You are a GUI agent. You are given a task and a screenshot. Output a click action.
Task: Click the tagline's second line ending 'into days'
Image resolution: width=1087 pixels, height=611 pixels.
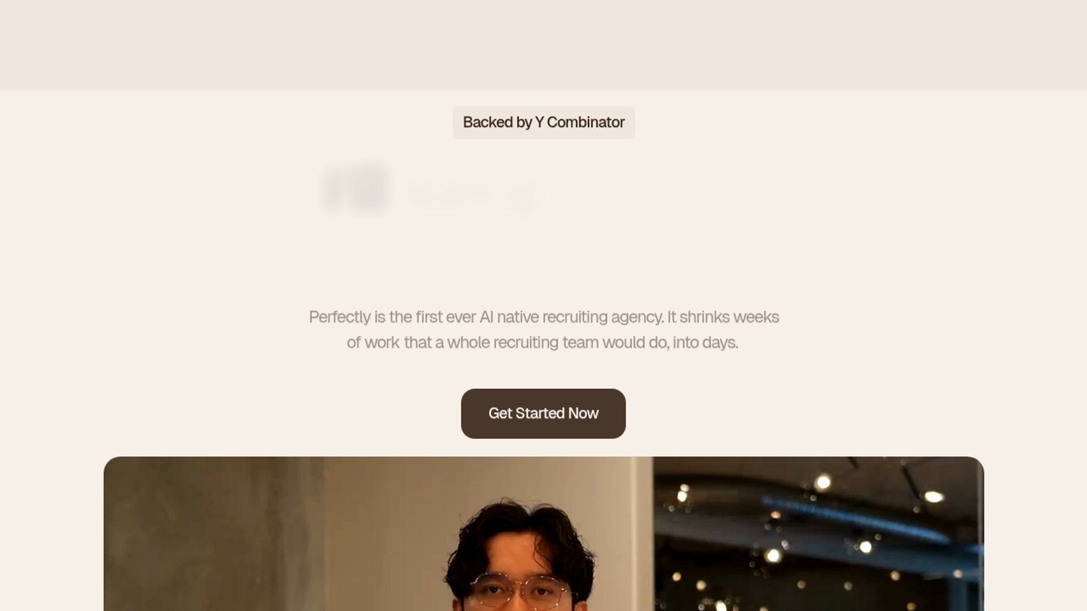pos(542,342)
